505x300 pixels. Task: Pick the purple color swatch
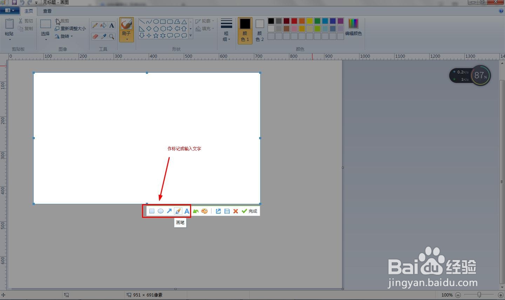click(341, 21)
